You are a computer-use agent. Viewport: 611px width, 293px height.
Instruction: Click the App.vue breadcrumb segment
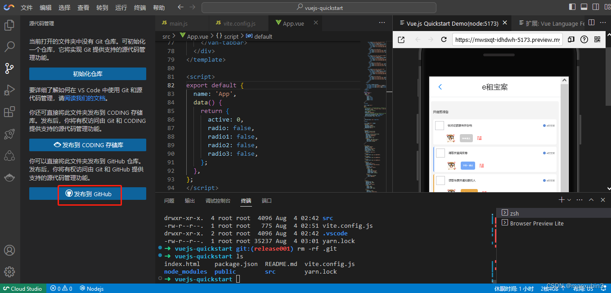[193, 36]
